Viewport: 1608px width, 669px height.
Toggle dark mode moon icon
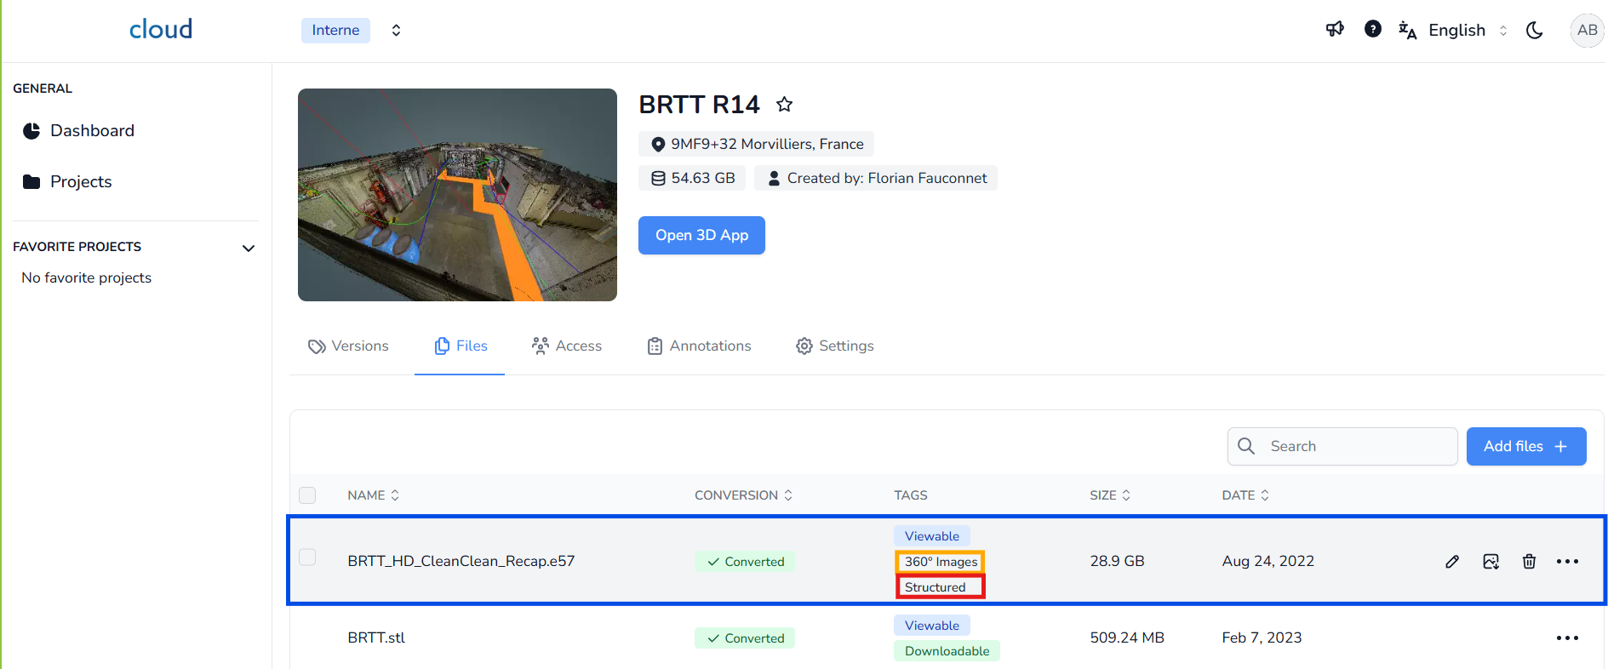coord(1534,31)
